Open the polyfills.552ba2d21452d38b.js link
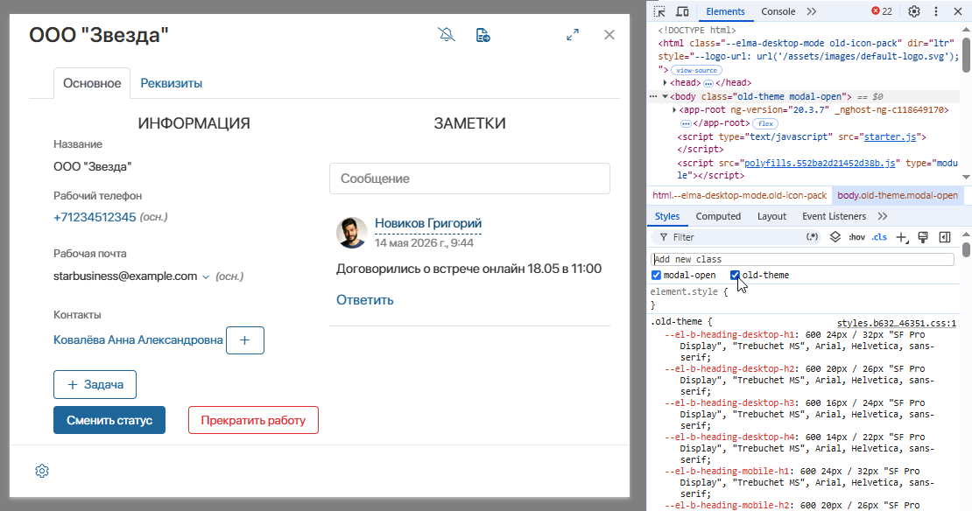Screen dimensions: 972x511 click(x=820, y=163)
